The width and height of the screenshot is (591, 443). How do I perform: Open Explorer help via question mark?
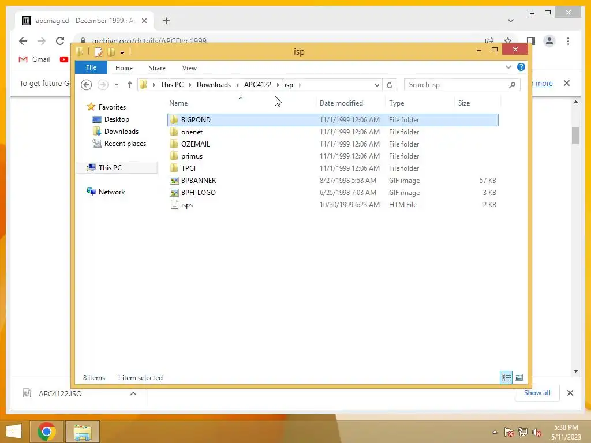click(521, 67)
